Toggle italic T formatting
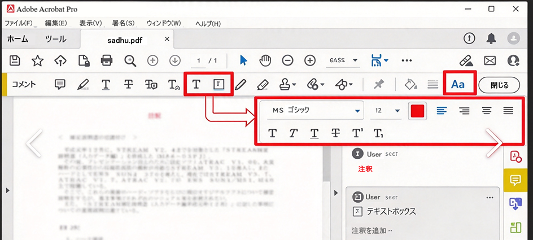Screen dimensions: 533x240 [293, 134]
